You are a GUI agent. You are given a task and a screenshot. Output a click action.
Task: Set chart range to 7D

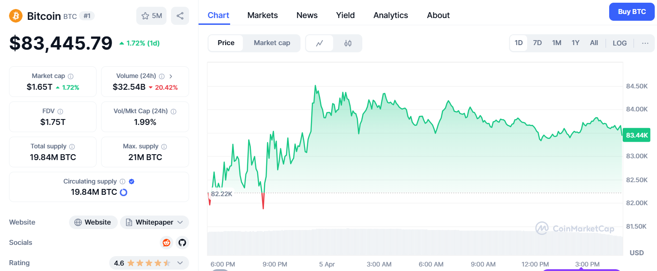(x=537, y=43)
